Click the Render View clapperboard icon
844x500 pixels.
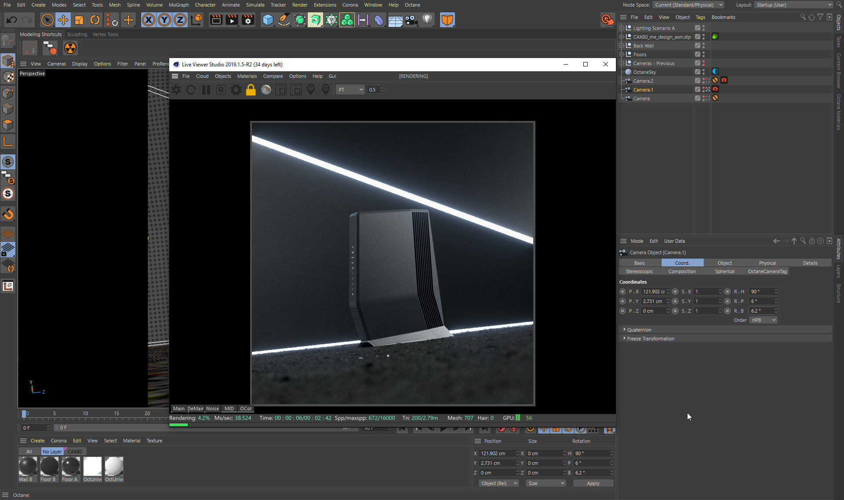[216, 20]
